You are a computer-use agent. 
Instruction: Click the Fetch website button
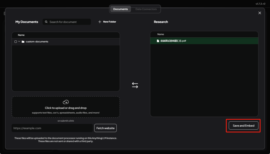coord(105,128)
